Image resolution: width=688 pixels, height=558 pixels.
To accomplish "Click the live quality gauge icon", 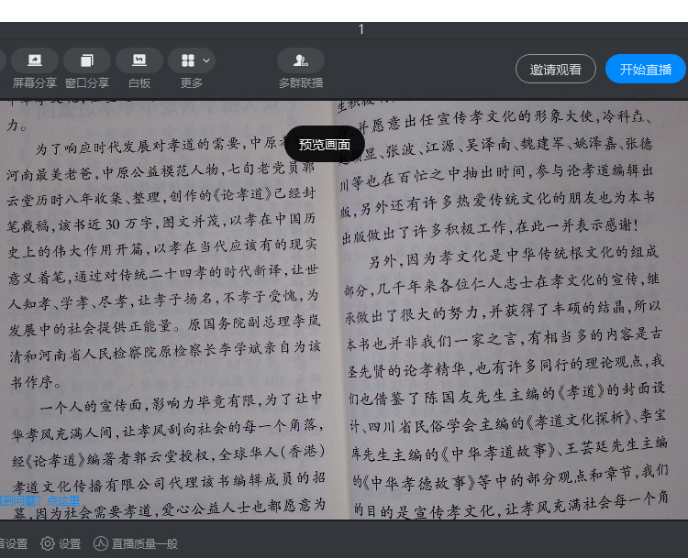I will [x=101, y=543].
